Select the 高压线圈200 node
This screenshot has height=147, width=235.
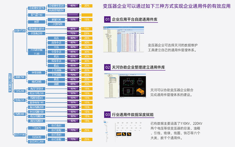pos(37,107)
